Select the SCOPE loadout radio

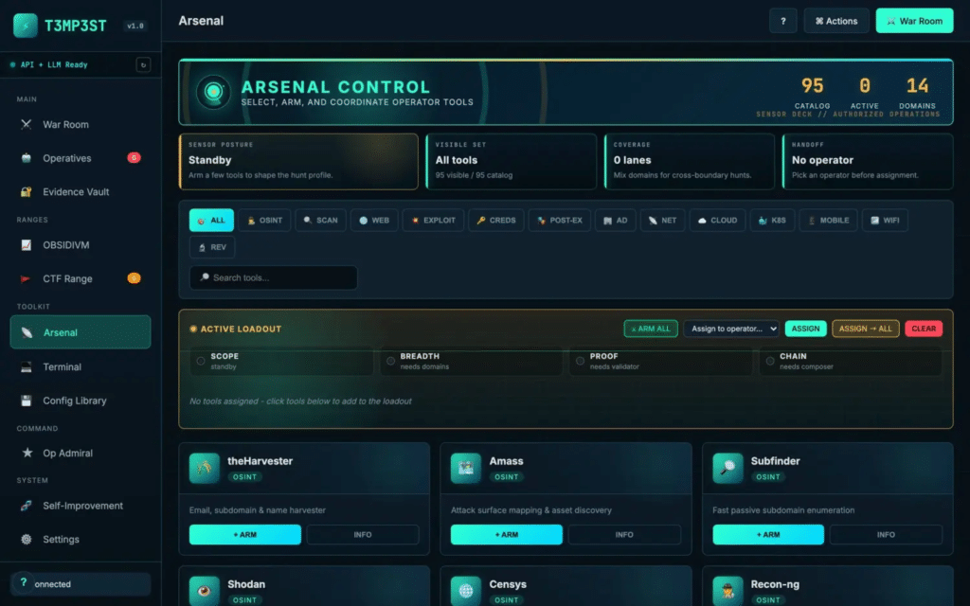click(x=201, y=361)
